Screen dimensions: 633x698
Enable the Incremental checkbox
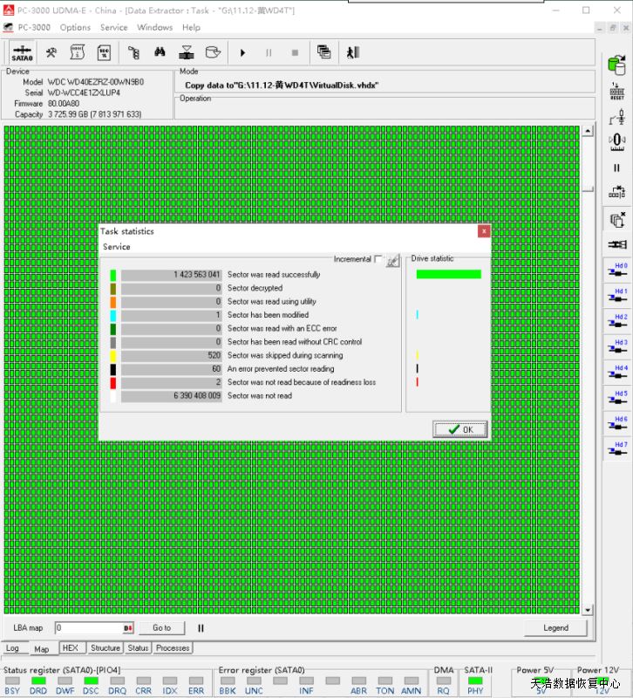click(378, 259)
